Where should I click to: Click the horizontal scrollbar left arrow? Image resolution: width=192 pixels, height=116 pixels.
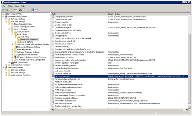click(x=53, y=110)
